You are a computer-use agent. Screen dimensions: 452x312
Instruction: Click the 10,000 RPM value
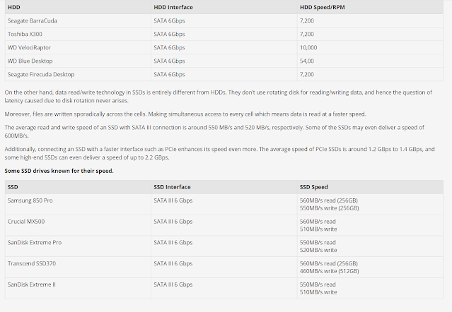pyautogui.click(x=310, y=47)
